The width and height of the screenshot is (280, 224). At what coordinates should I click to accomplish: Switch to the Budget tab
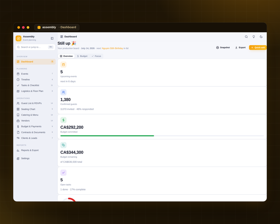(82, 56)
